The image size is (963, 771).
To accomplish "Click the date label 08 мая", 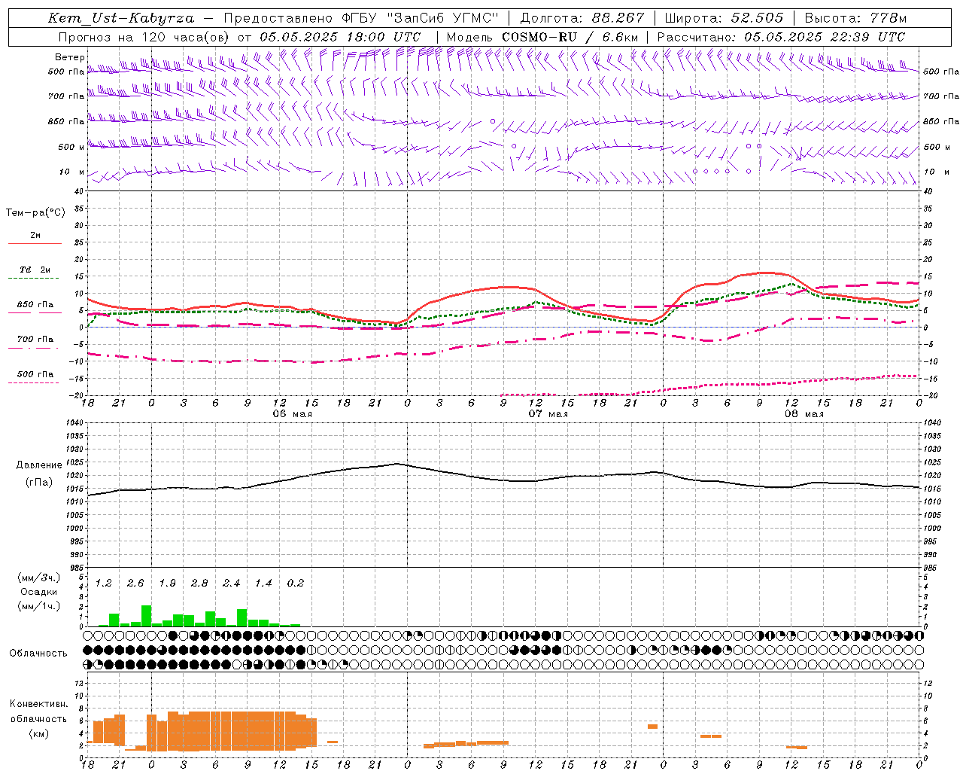I will pos(804,414).
